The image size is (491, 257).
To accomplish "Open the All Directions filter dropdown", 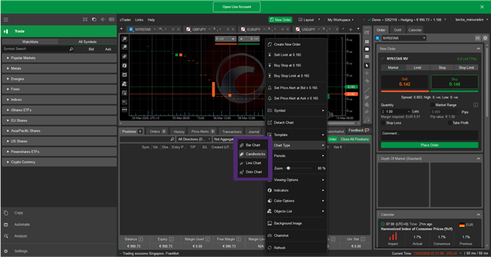I will pos(194,139).
